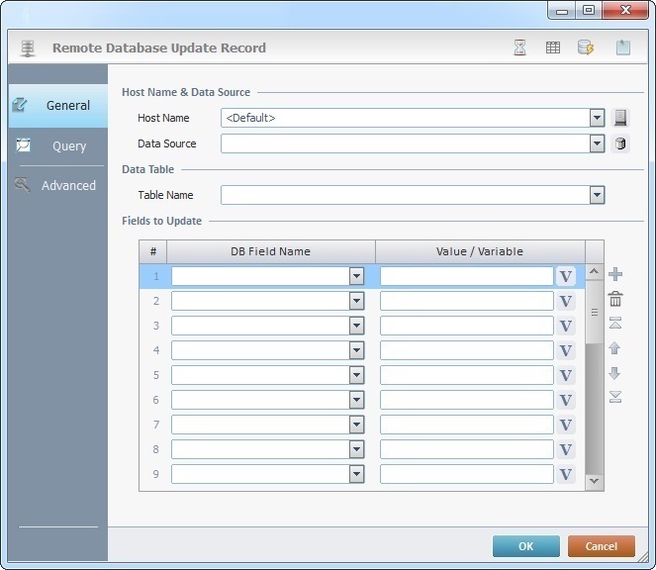
Task: Switch to the Query tab
Action: click(x=57, y=145)
